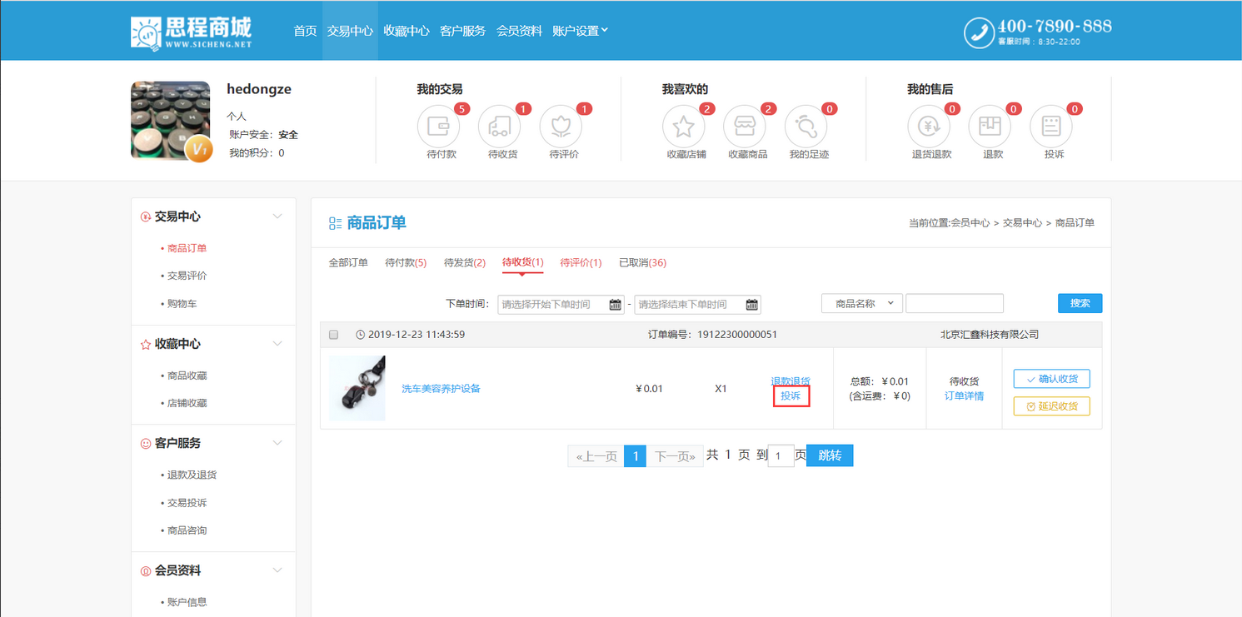Switch to the 已取消(36) tab

642,263
